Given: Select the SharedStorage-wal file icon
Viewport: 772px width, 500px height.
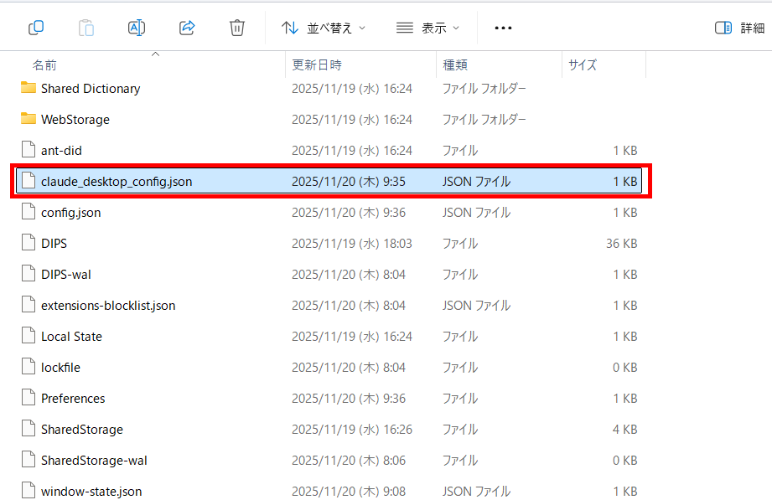Looking at the screenshot, I should pyautogui.click(x=28, y=460).
